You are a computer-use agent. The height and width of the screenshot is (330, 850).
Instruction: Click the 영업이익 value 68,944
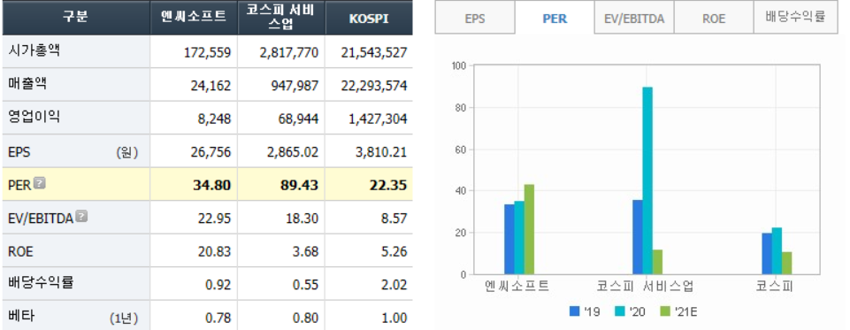click(x=298, y=119)
